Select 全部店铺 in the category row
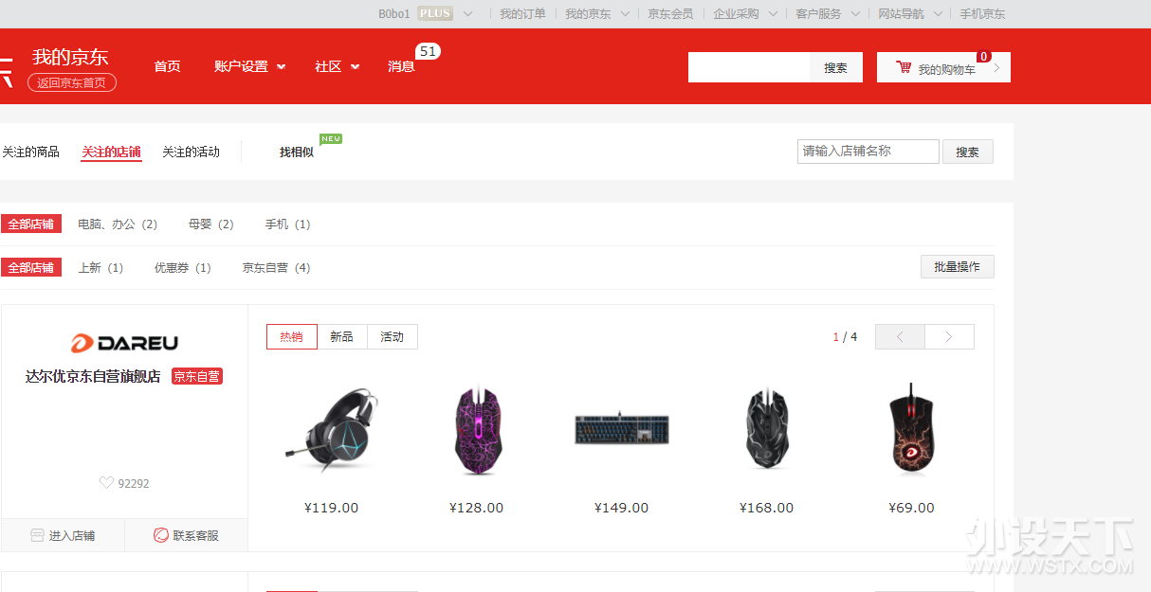1151x592 pixels. click(31, 224)
